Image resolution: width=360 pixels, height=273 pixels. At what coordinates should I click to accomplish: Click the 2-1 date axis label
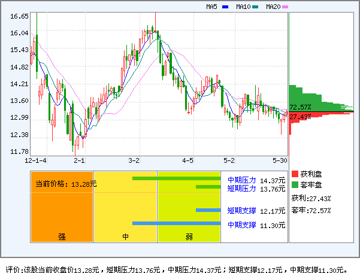(x=79, y=160)
